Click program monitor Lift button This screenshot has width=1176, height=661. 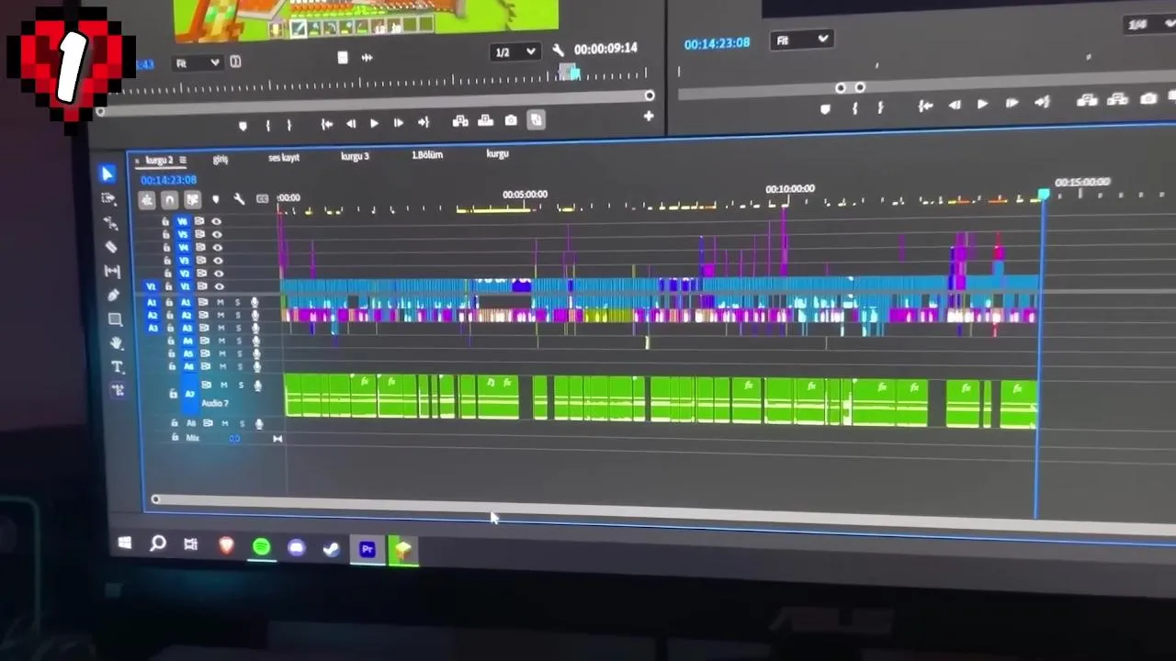[x=1087, y=100]
